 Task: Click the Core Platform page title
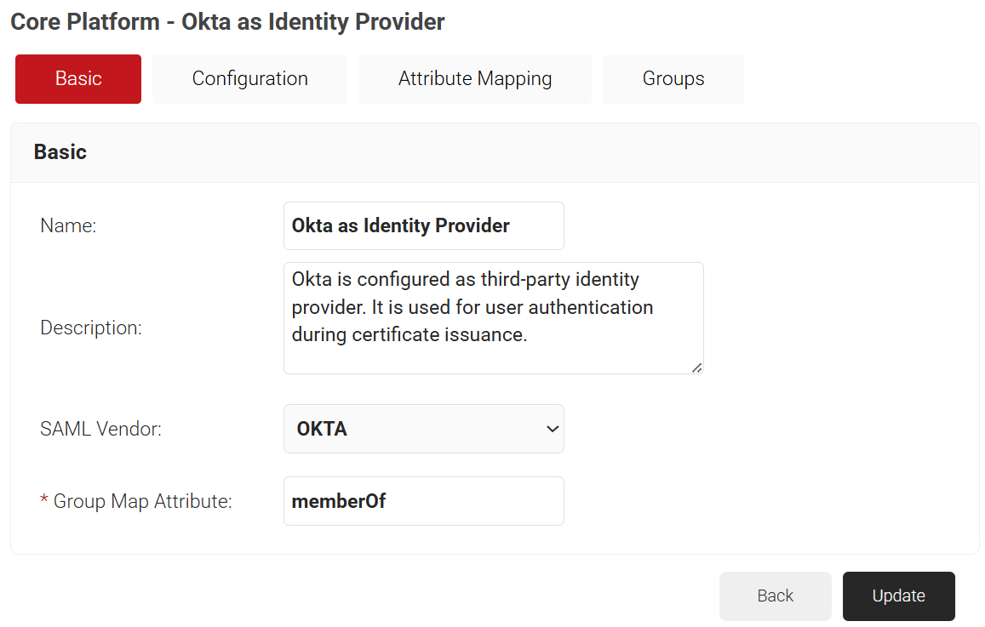coord(227,22)
